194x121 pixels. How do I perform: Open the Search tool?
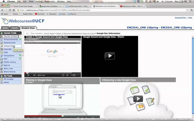coord(7,65)
